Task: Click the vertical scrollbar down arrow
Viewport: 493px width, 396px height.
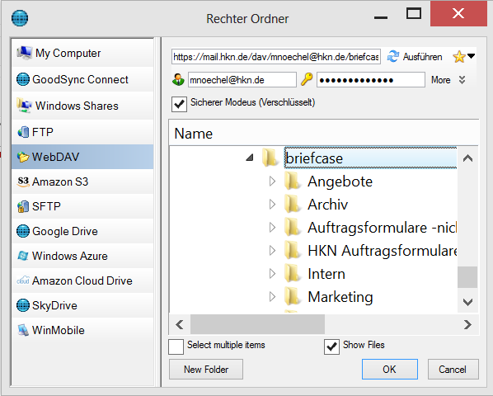Action: click(x=467, y=302)
